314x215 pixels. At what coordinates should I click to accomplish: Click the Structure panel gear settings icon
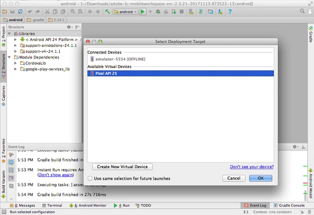pyautogui.click(x=69, y=27)
